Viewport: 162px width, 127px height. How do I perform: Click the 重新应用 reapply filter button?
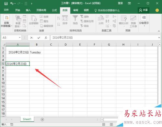pyautogui.click(x=87, y=21)
